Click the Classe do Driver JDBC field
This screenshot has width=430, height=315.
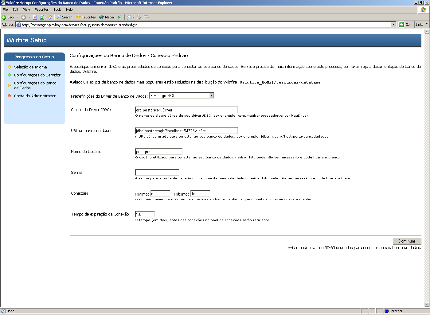pyautogui.click(x=186, y=110)
